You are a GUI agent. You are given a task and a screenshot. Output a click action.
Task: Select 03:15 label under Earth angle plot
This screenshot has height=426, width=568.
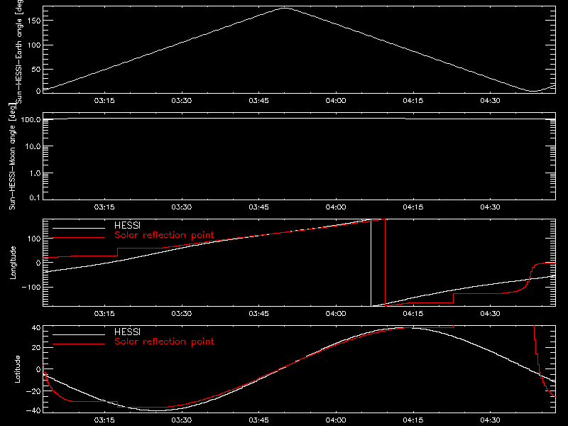pyautogui.click(x=104, y=100)
